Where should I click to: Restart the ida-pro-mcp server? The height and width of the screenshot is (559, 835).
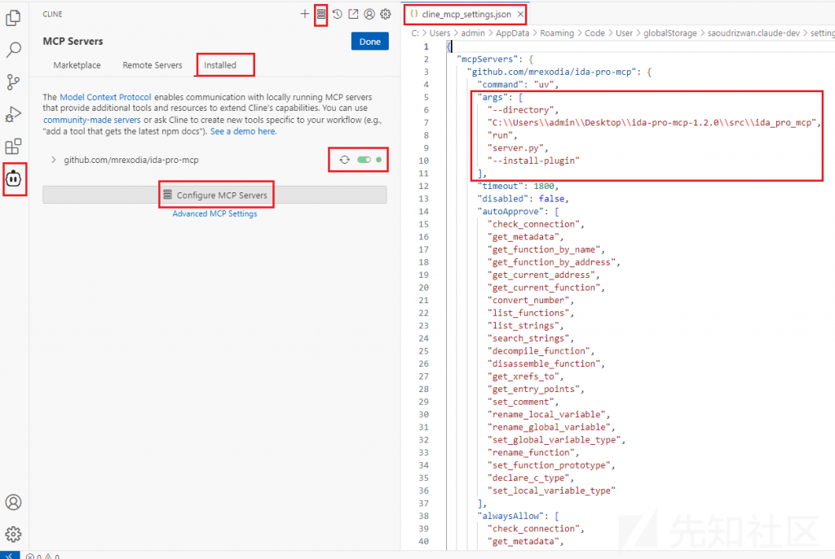tap(345, 160)
